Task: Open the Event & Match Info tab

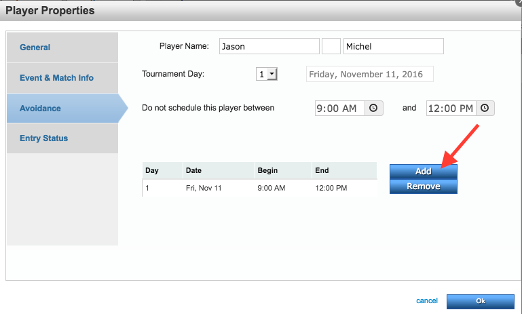Action: 56,78
